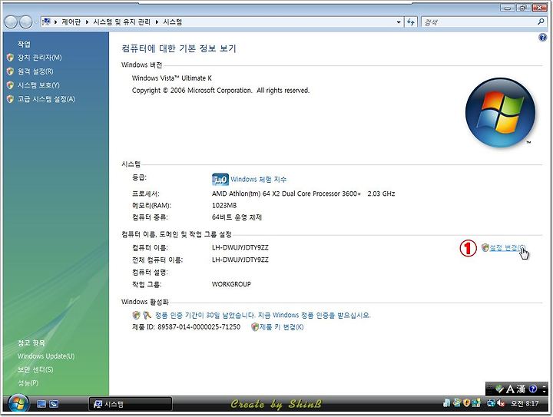Open 장치 관리자(M) in the task pane
The image size is (553, 417).
39,58
